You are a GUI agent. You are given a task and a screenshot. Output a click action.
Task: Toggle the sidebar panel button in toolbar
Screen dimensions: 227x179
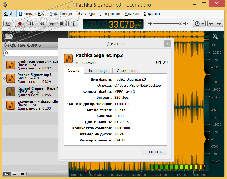8,24
